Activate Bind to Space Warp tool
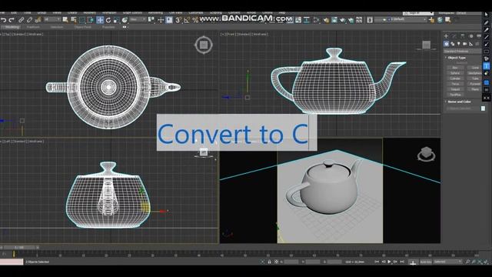This screenshot has height=277, width=492. 38,20
